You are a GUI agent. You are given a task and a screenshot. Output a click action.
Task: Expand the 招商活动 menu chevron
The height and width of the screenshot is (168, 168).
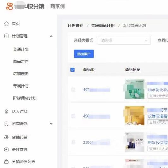[x=51, y=124]
